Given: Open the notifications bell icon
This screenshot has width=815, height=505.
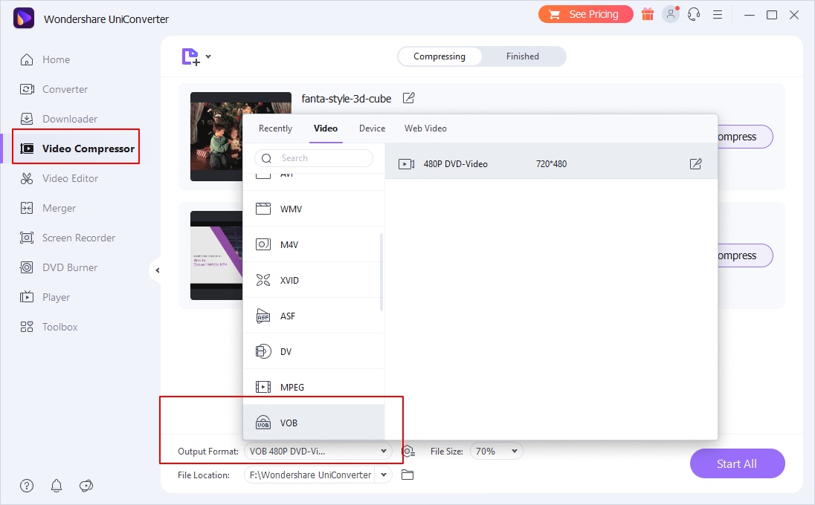Looking at the screenshot, I should point(56,486).
